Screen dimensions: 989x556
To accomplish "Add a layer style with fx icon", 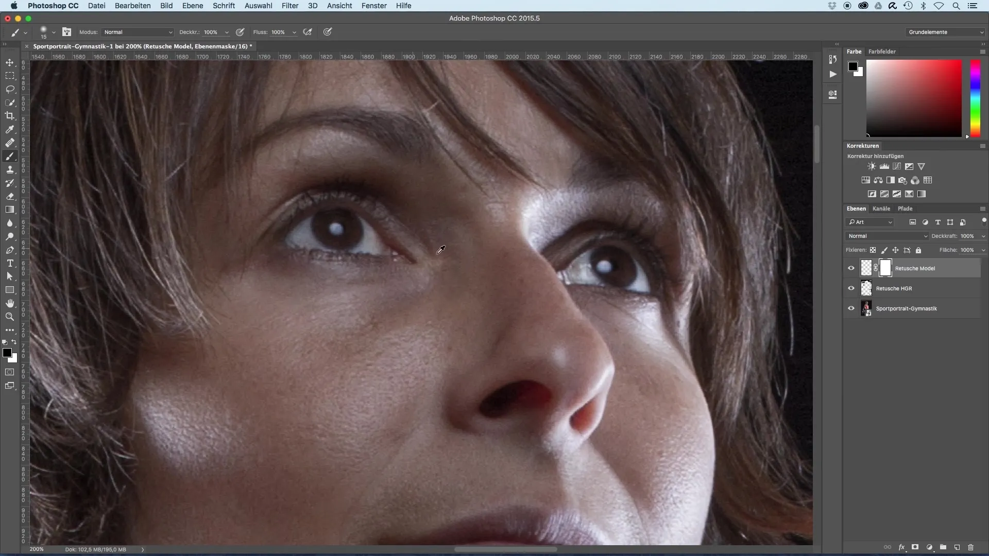I will (x=901, y=547).
